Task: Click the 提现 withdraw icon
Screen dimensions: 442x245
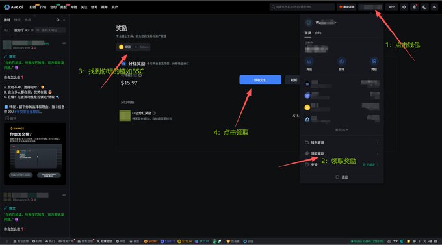Action: coord(342,62)
